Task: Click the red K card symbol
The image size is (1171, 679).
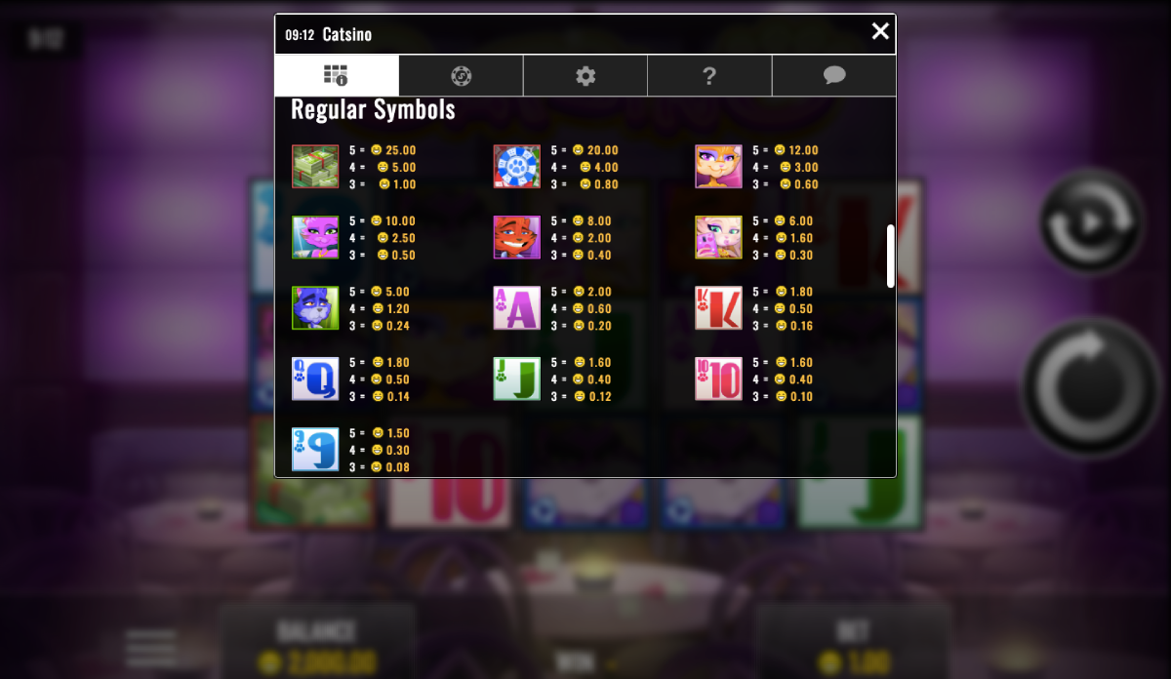Action: (718, 307)
